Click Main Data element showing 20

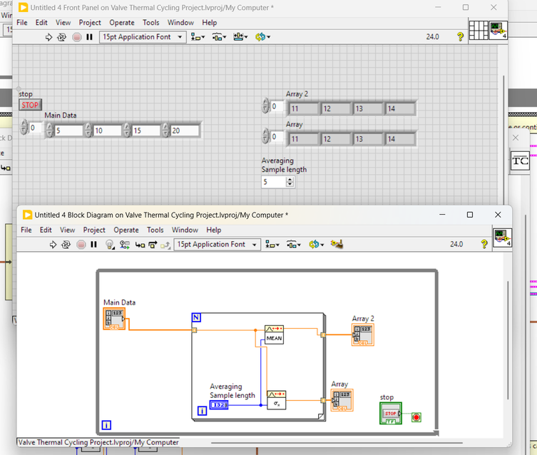coord(185,131)
